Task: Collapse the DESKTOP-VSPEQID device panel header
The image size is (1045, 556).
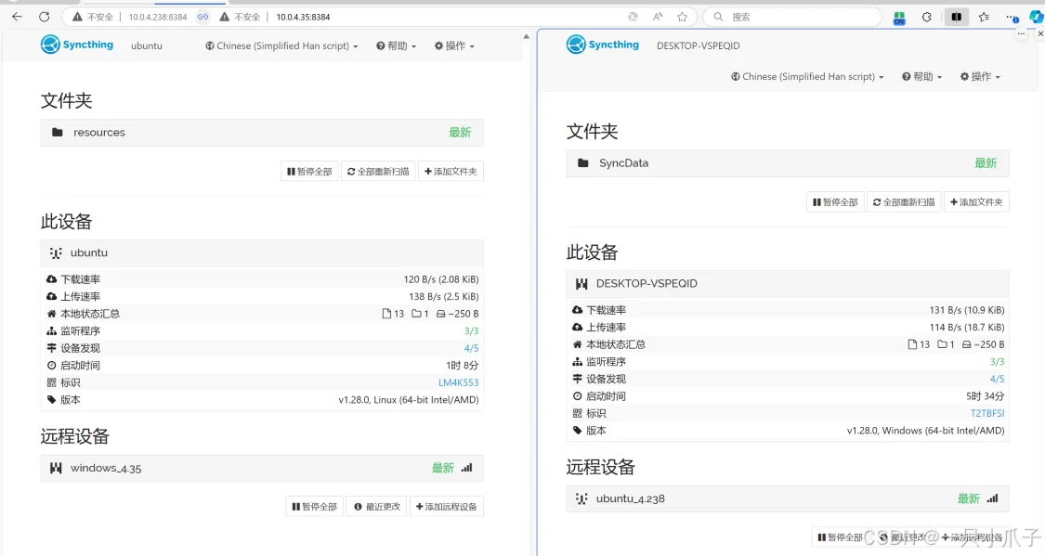Action: (788, 284)
